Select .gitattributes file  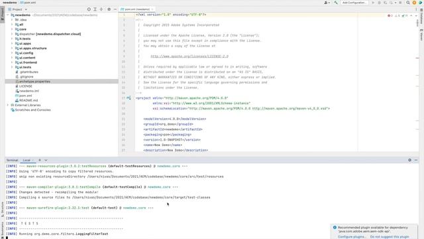tap(28, 72)
